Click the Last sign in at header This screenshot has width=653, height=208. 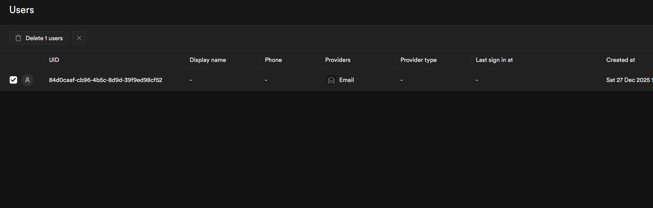pos(494,60)
